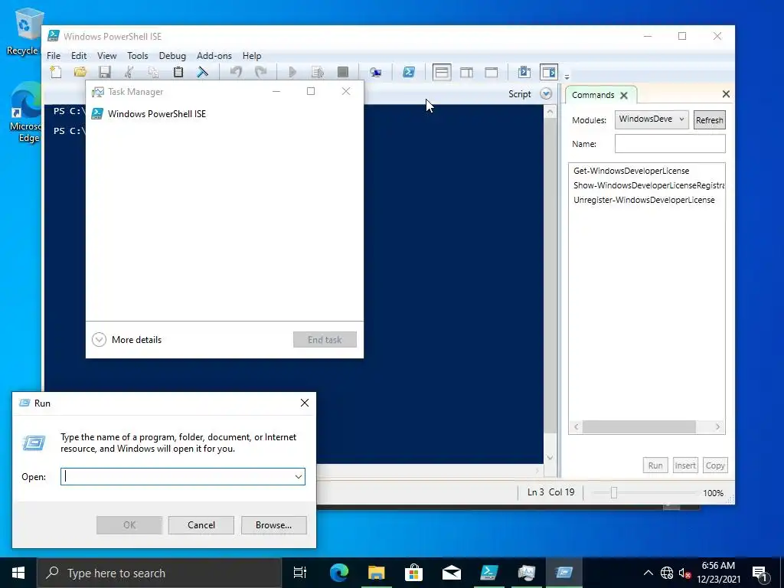Open the Debug menu
Image resolution: width=784 pixels, height=588 pixels.
[172, 55]
